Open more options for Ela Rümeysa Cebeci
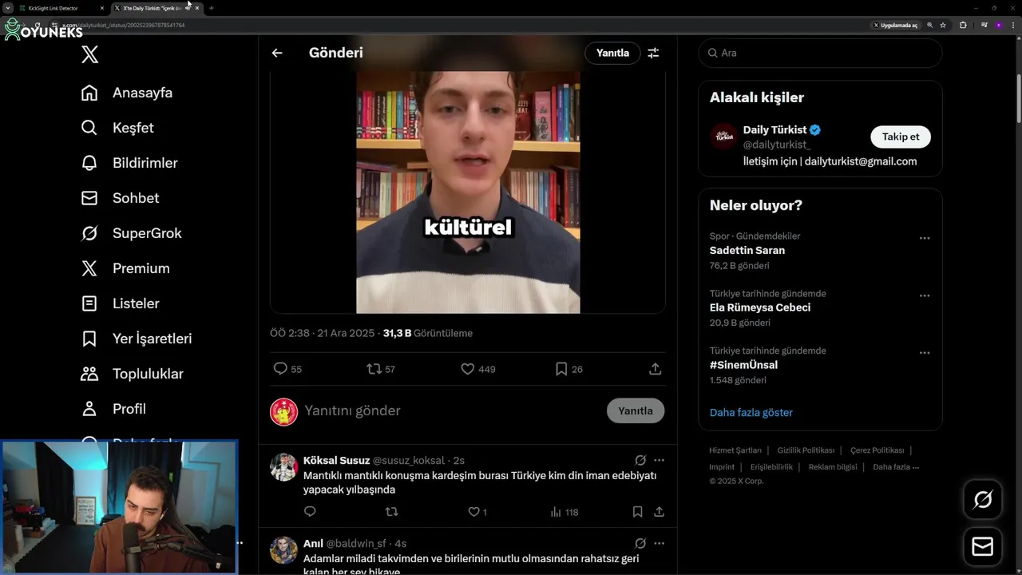 (925, 295)
